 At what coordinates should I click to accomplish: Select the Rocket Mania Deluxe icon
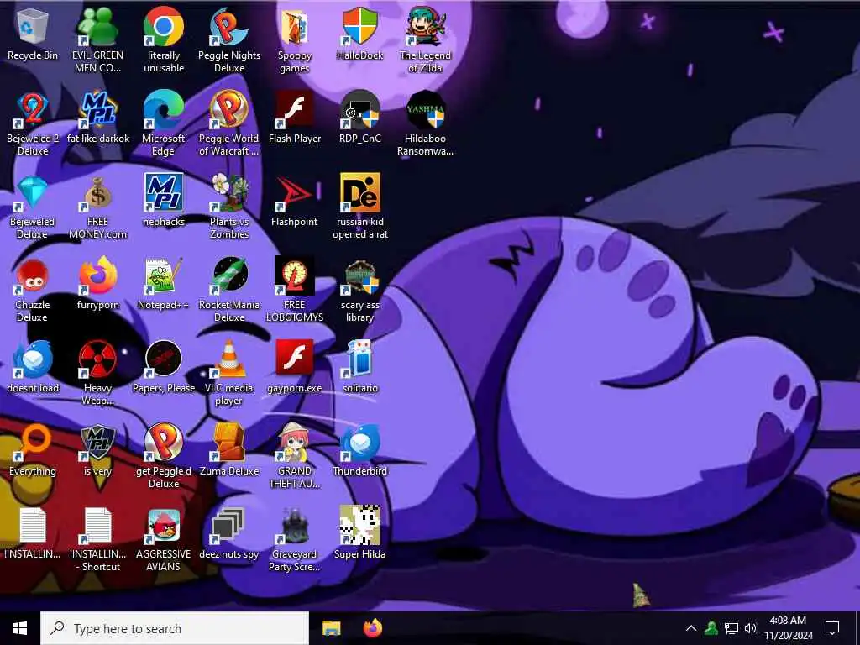(x=229, y=276)
